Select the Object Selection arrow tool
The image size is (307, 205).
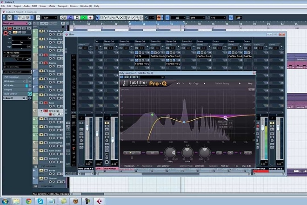point(98,18)
